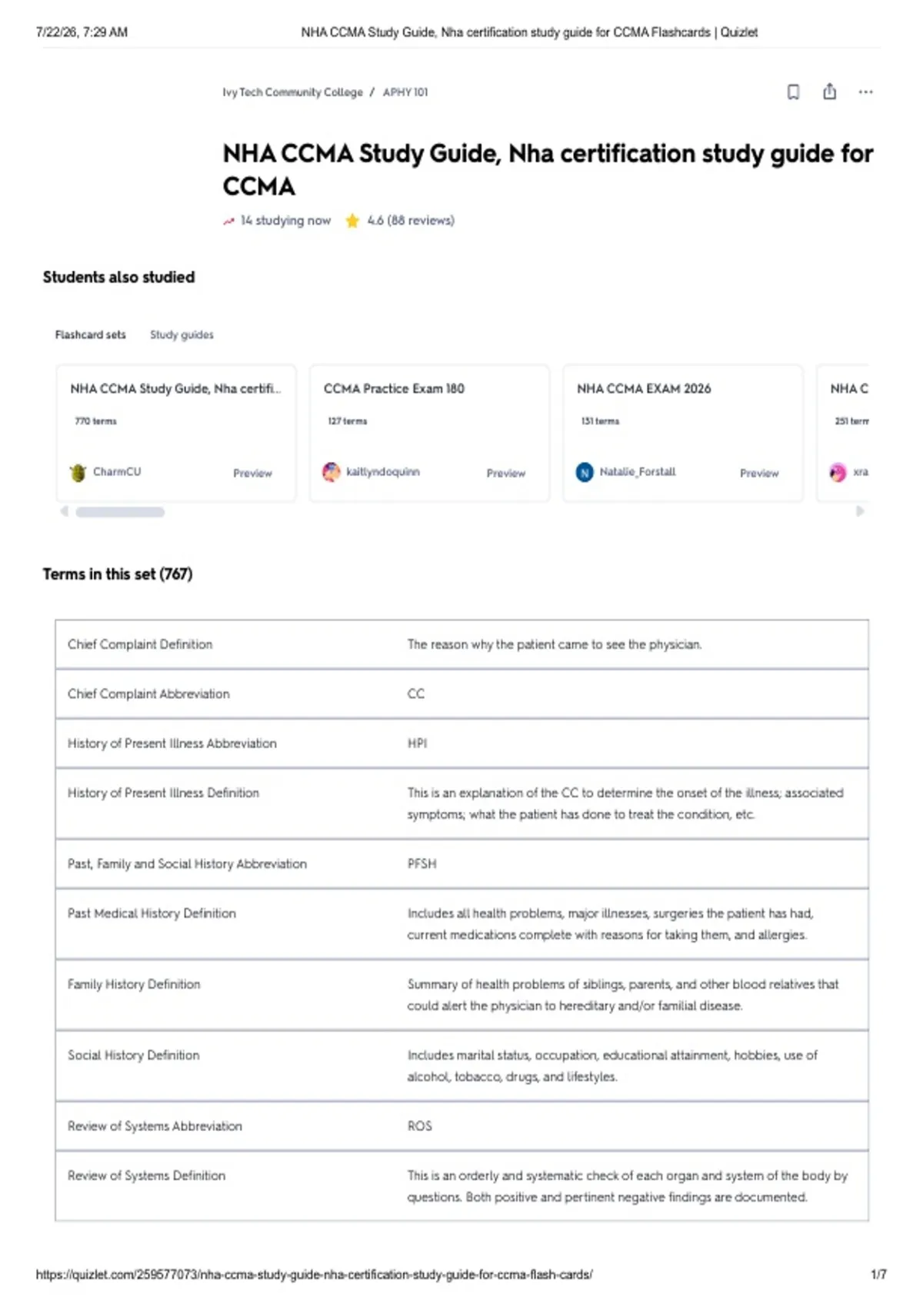The width and height of the screenshot is (923, 1307).
Task: Select the Flashcard sets tab
Action: click(90, 334)
